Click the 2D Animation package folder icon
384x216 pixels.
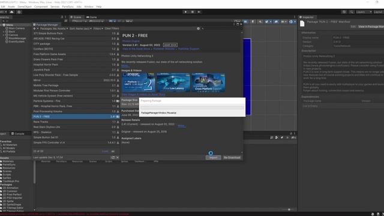pos(1,188)
